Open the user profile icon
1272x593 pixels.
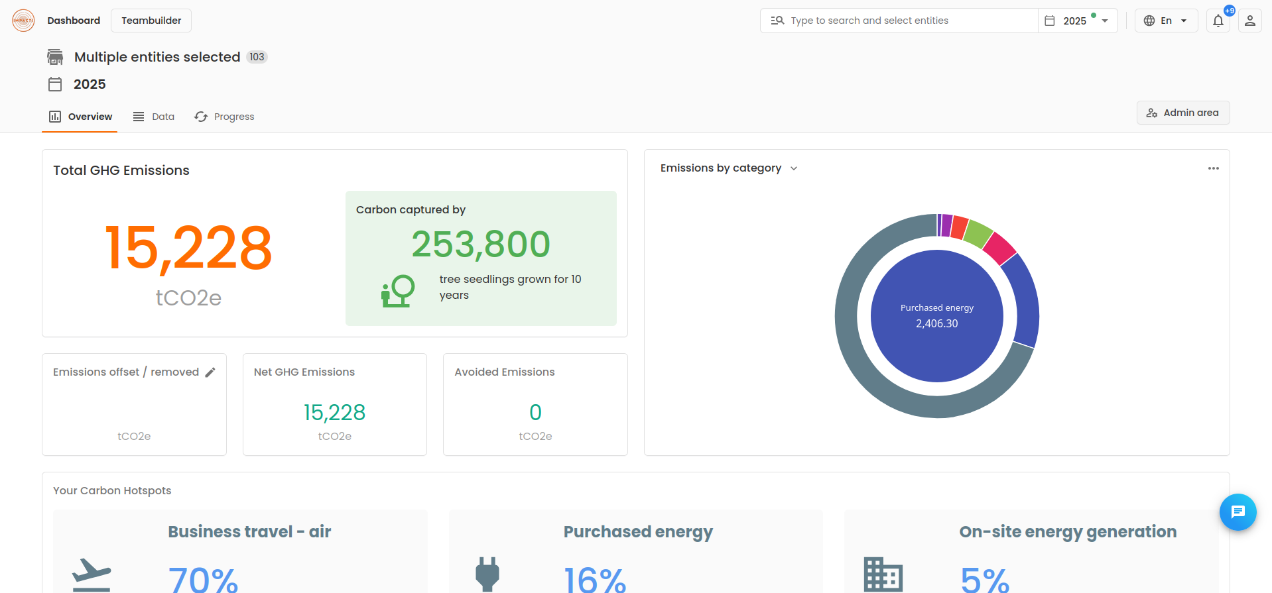tap(1250, 21)
